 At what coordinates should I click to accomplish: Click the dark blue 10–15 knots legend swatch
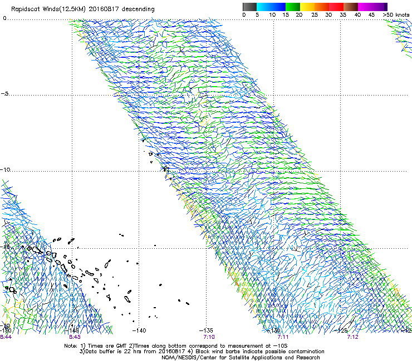point(278,7)
